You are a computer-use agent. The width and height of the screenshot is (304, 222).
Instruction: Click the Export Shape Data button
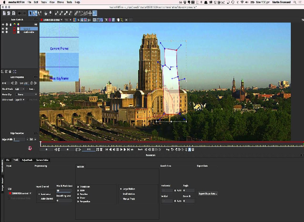[208, 194]
